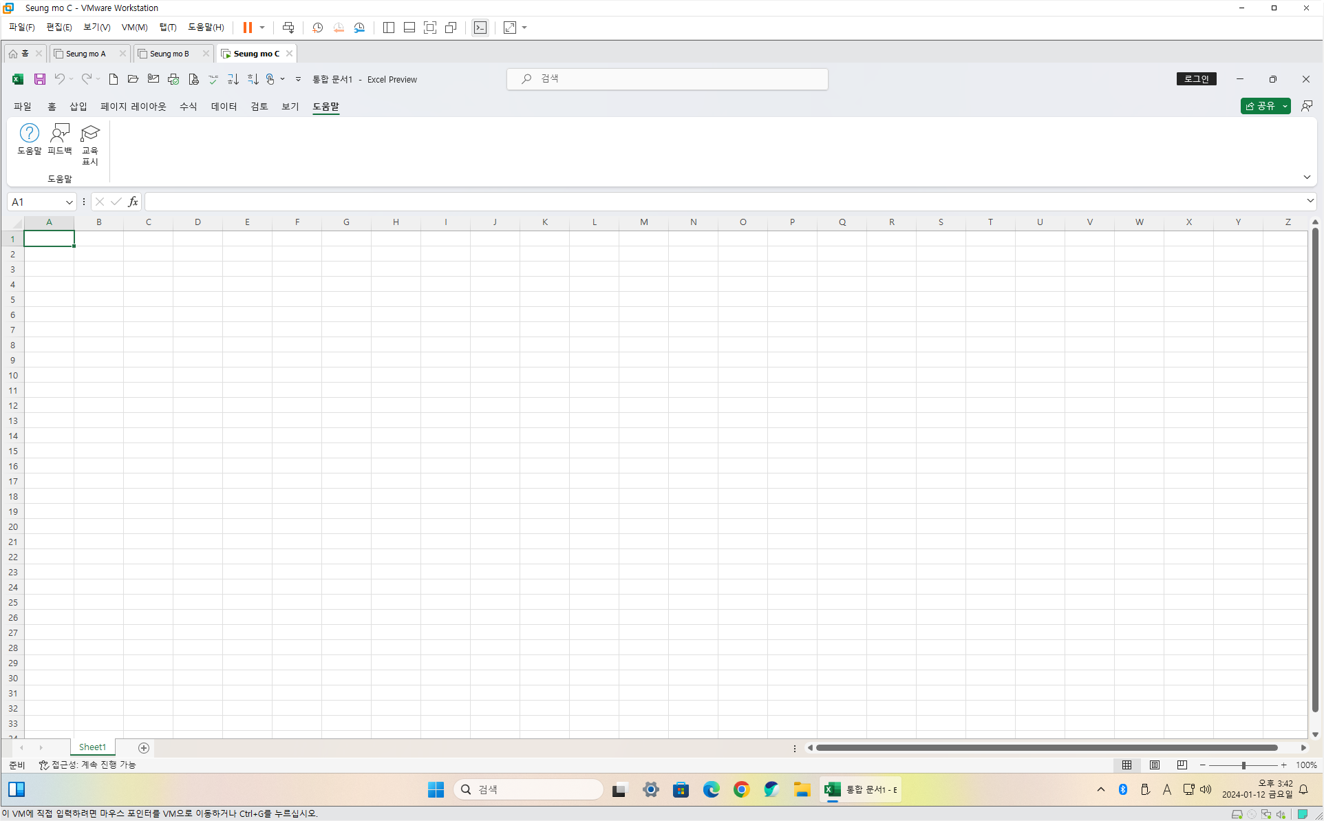Click the Save icon in quick access toolbar
Image resolution: width=1324 pixels, height=821 pixels.
(40, 79)
